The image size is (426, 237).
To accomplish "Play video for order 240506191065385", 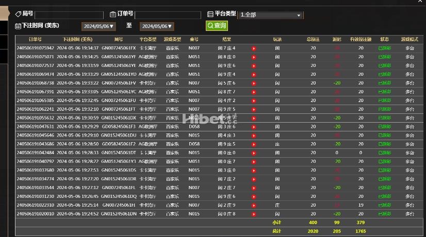I will (254, 100).
